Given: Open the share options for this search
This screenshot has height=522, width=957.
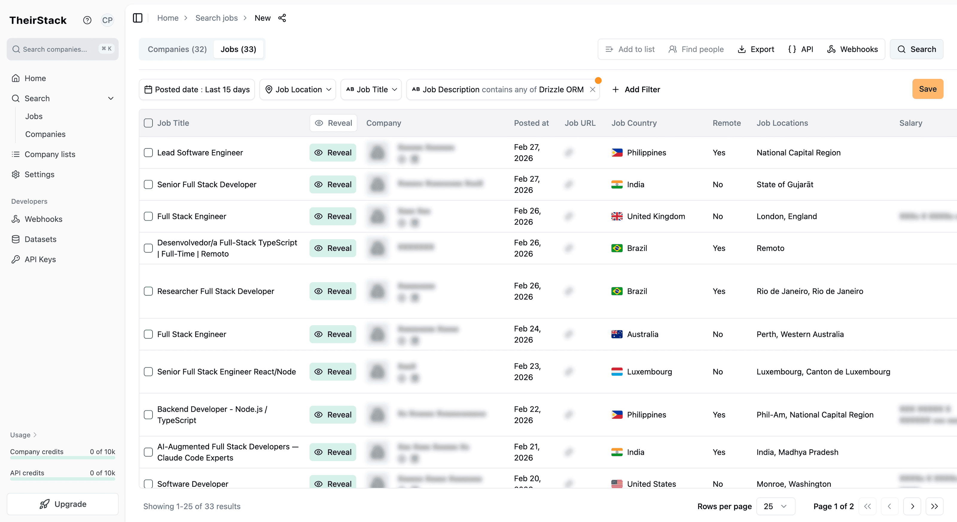Looking at the screenshot, I should tap(282, 18).
